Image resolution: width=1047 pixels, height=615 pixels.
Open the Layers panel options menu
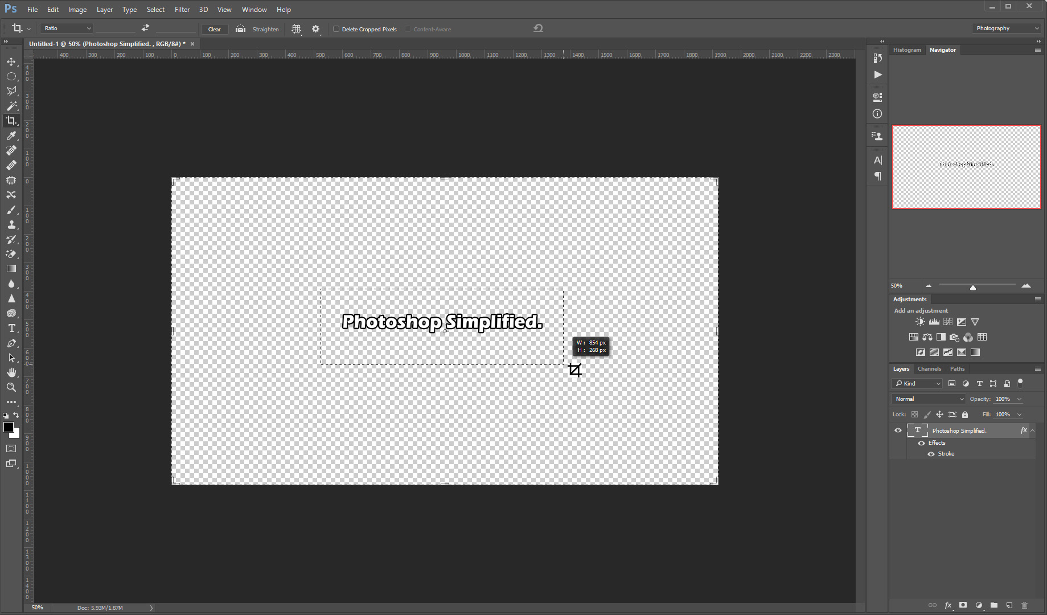[x=1038, y=368]
